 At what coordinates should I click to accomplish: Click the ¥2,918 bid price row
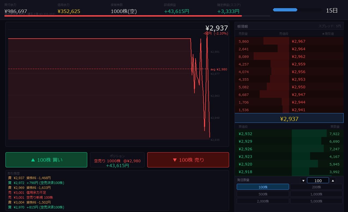click(289, 172)
